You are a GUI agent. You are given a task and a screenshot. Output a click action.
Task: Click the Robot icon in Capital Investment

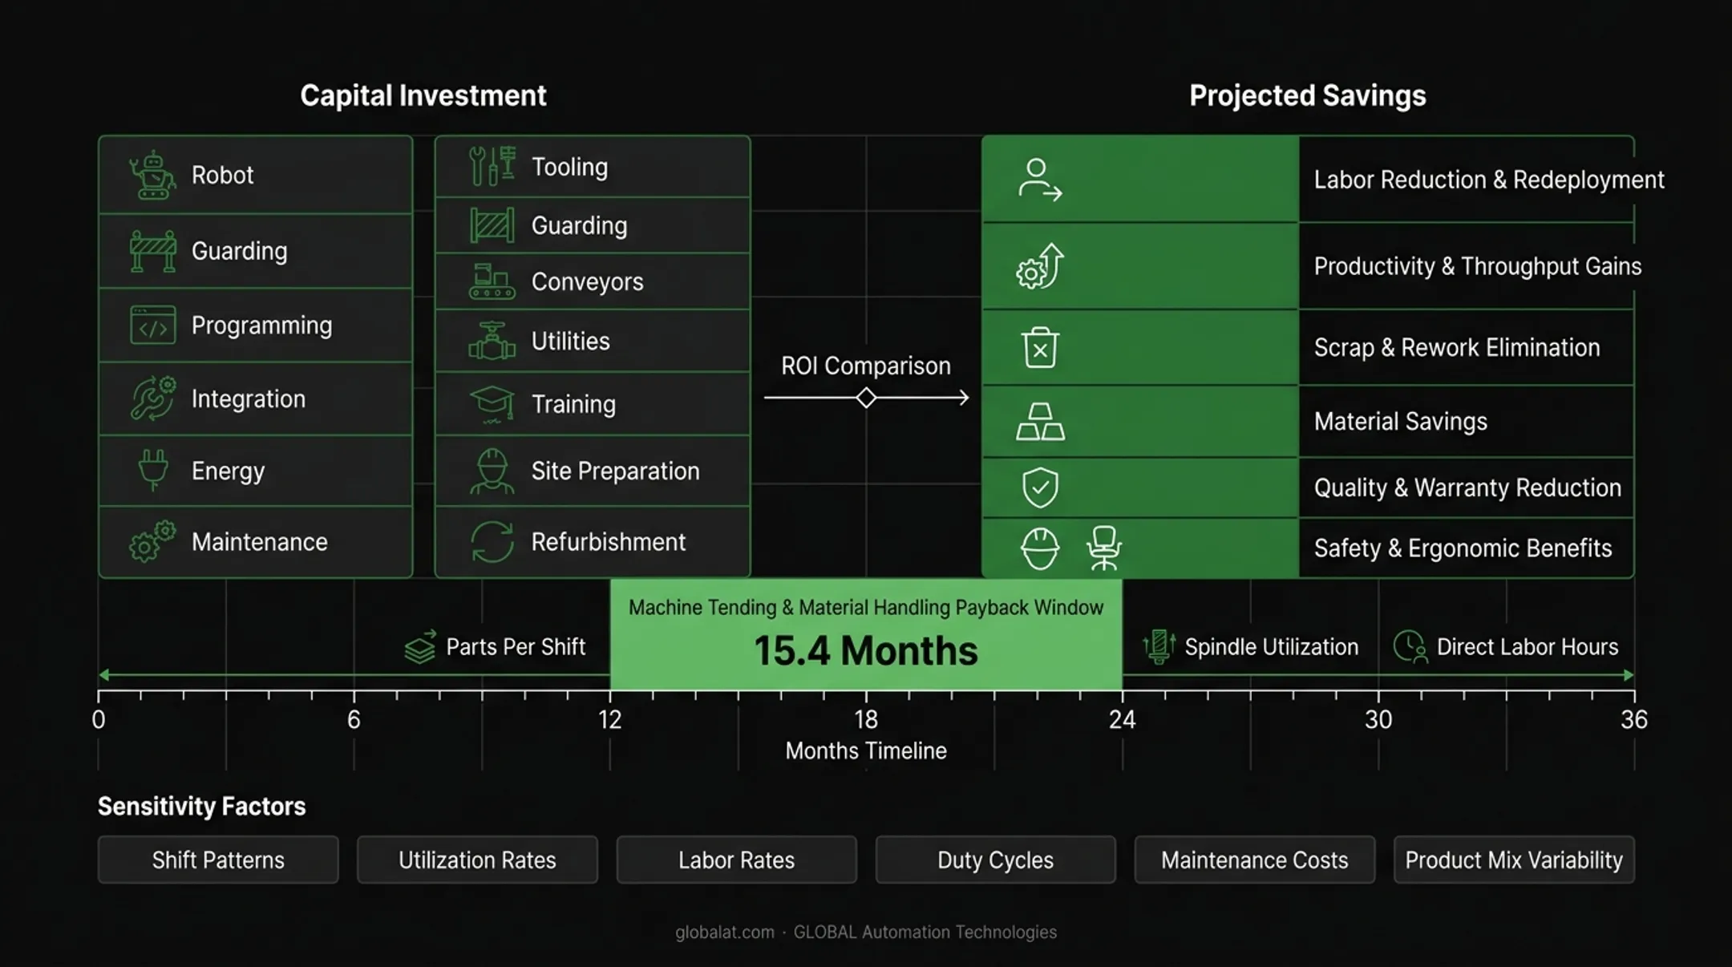pos(152,175)
